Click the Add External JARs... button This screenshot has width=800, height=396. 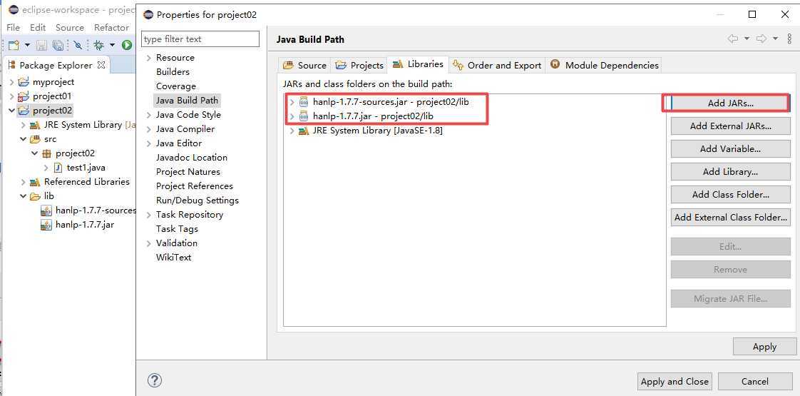[730, 126]
